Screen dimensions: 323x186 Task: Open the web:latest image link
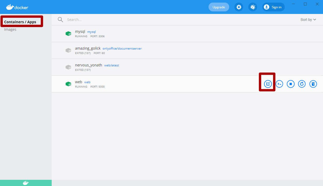(112, 65)
